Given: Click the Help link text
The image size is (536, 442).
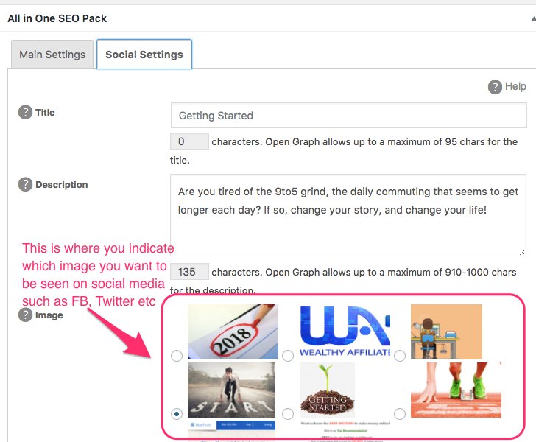Looking at the screenshot, I should coord(515,86).
